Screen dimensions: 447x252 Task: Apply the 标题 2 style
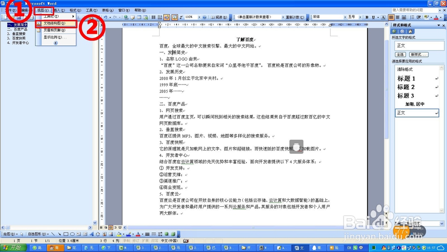[x=417, y=87]
